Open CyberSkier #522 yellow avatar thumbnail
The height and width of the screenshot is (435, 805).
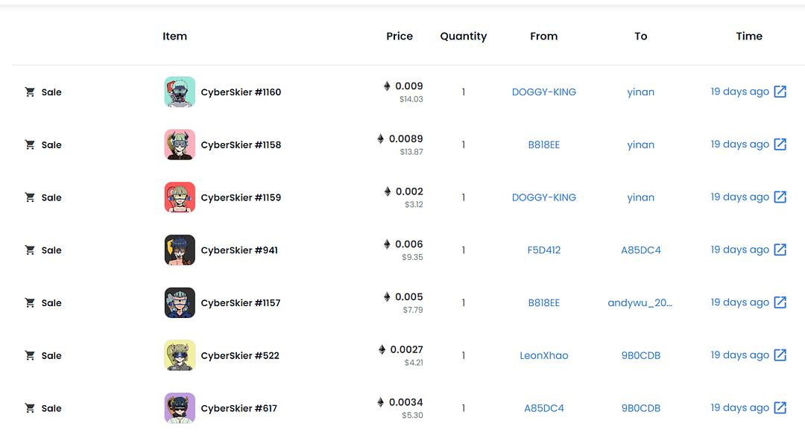[180, 355]
